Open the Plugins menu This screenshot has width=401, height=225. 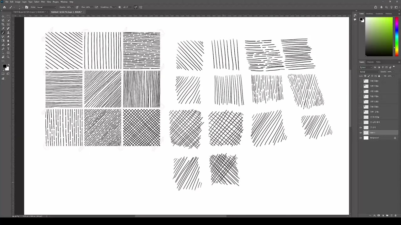pyautogui.click(x=56, y=2)
